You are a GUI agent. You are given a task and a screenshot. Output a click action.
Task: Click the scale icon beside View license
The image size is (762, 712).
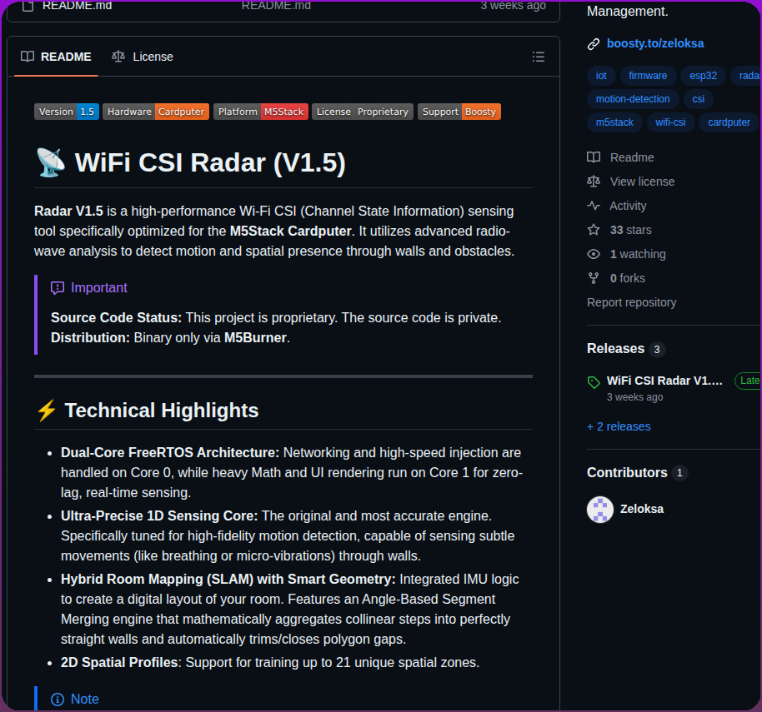pyautogui.click(x=594, y=182)
